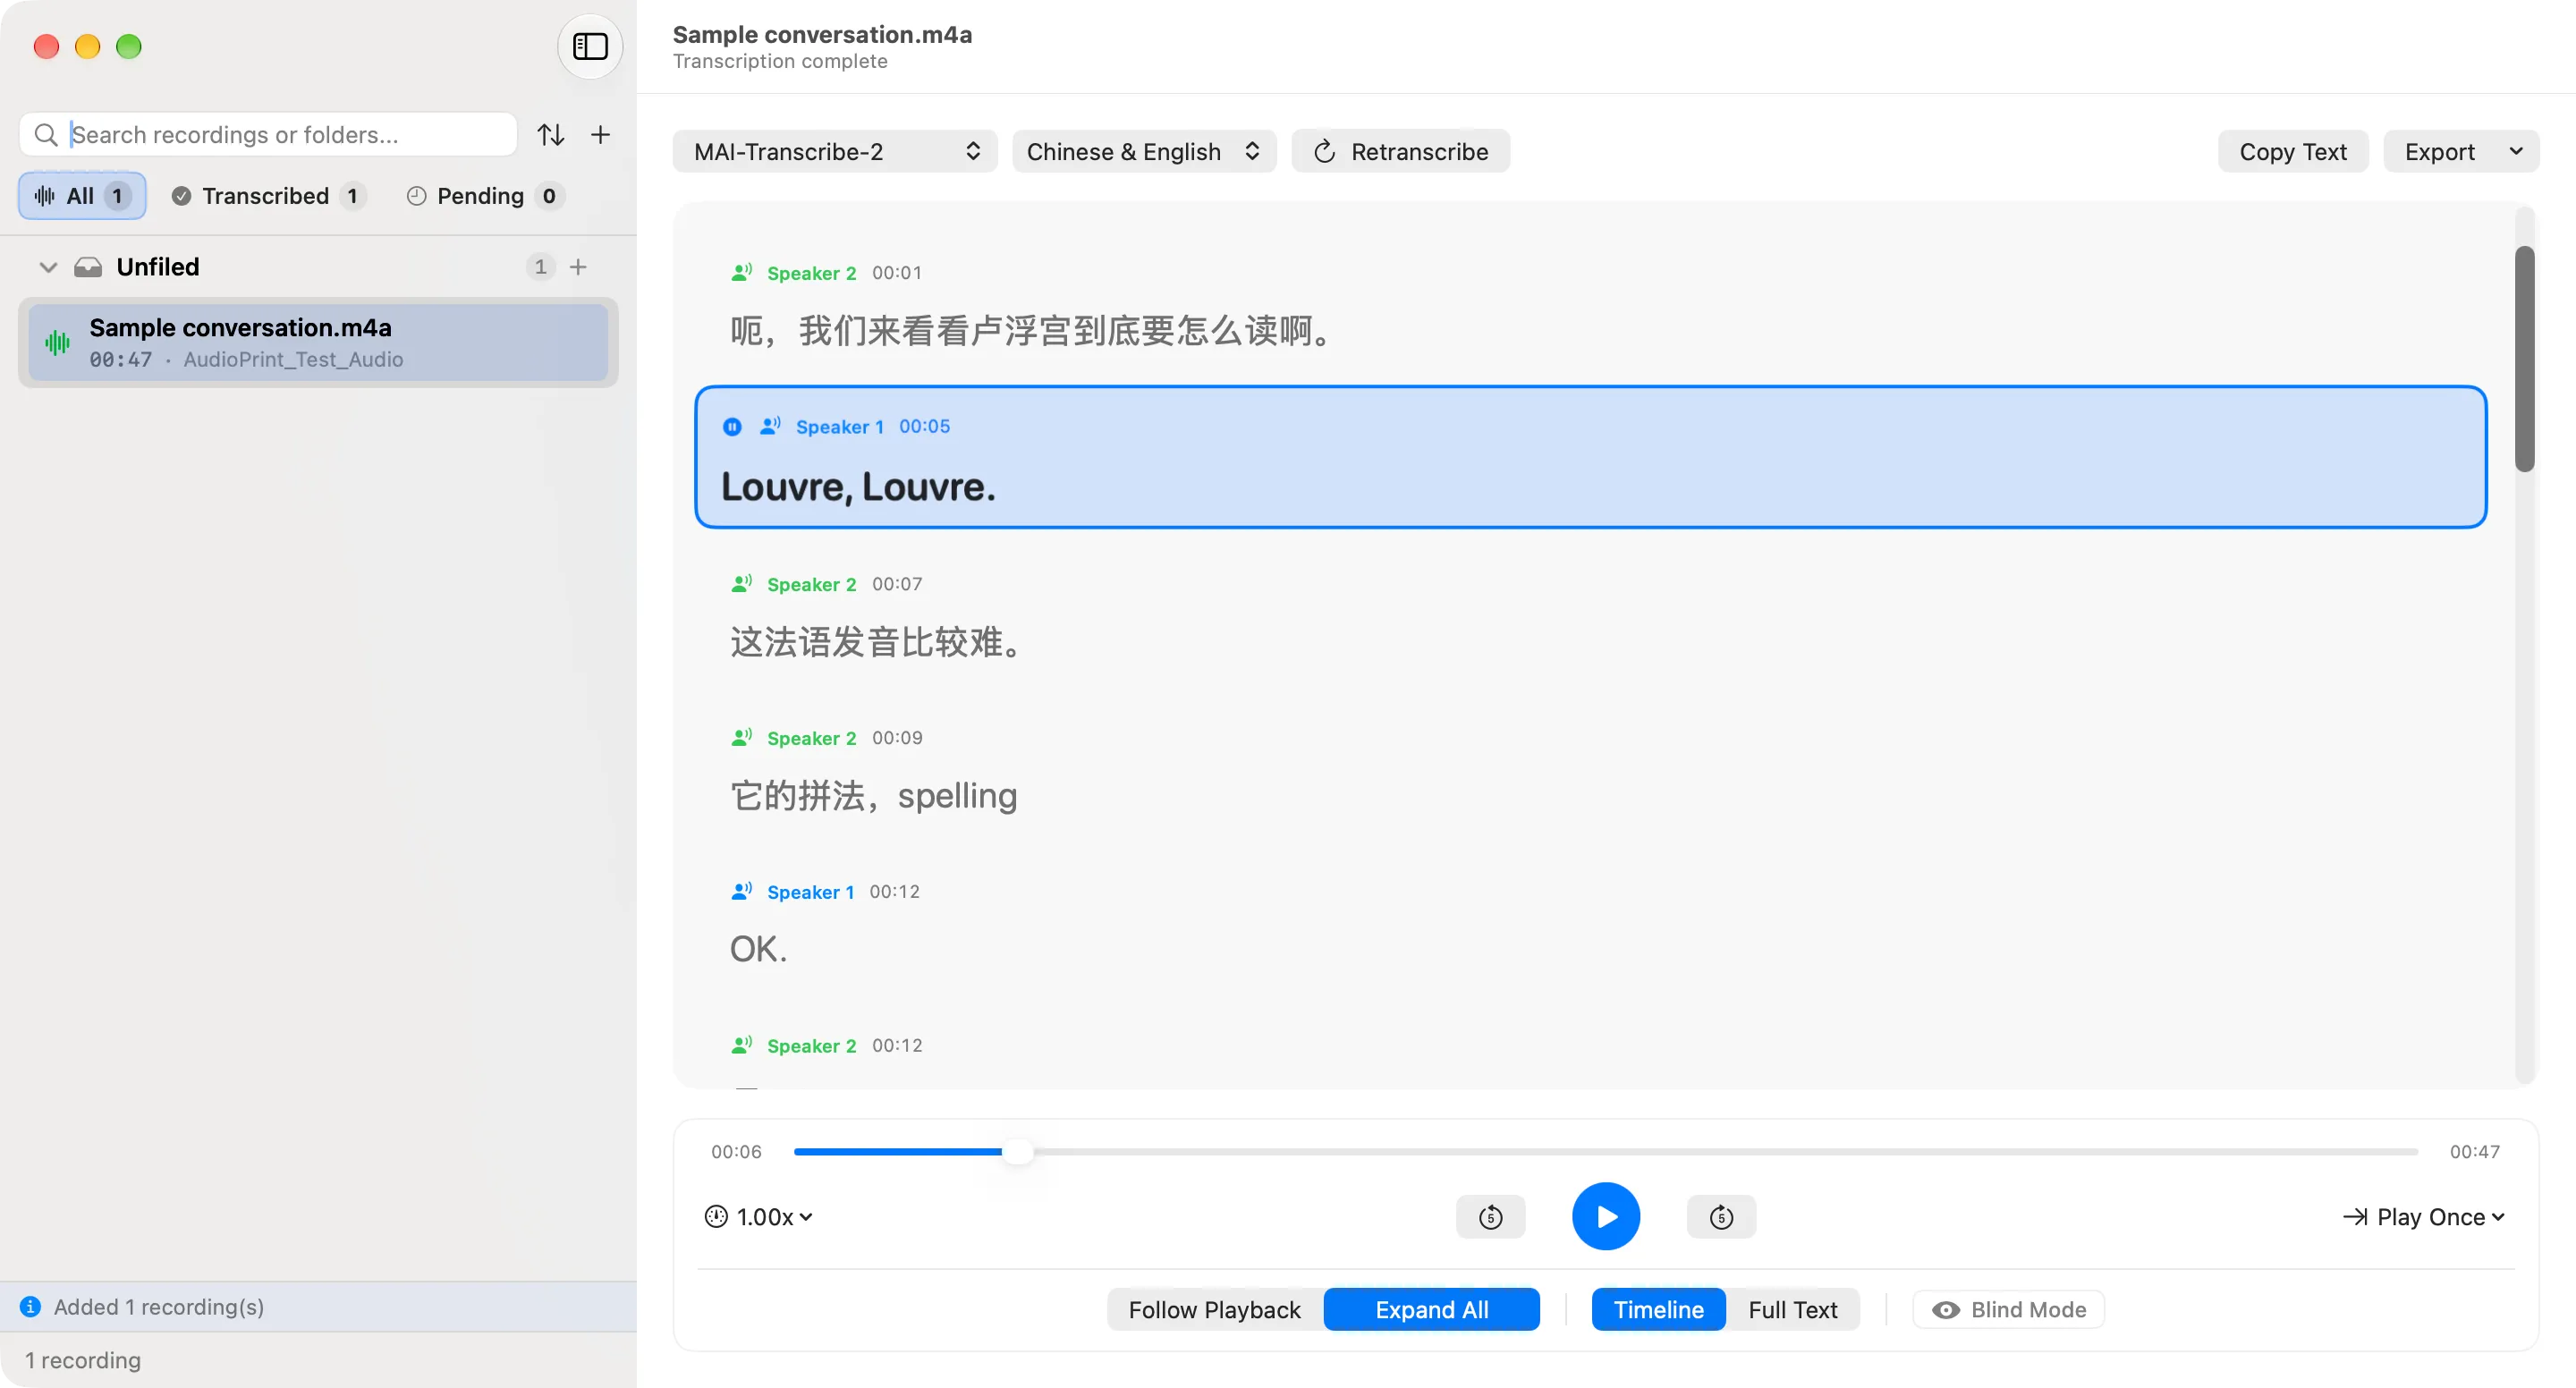This screenshot has width=2576, height=1388.
Task: Add to Unfiled folder with its plus icon
Action: (578, 267)
